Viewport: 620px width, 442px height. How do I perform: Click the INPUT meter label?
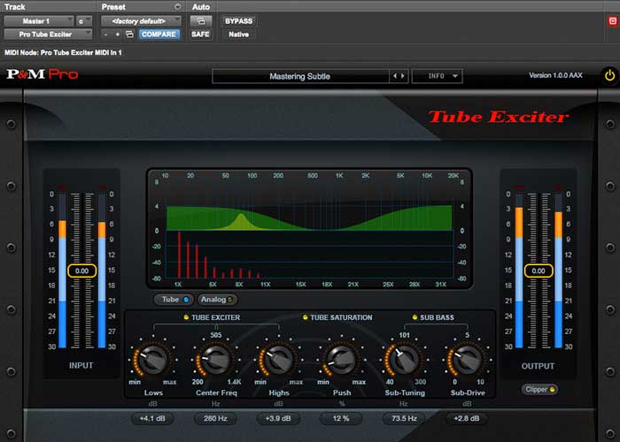click(81, 365)
